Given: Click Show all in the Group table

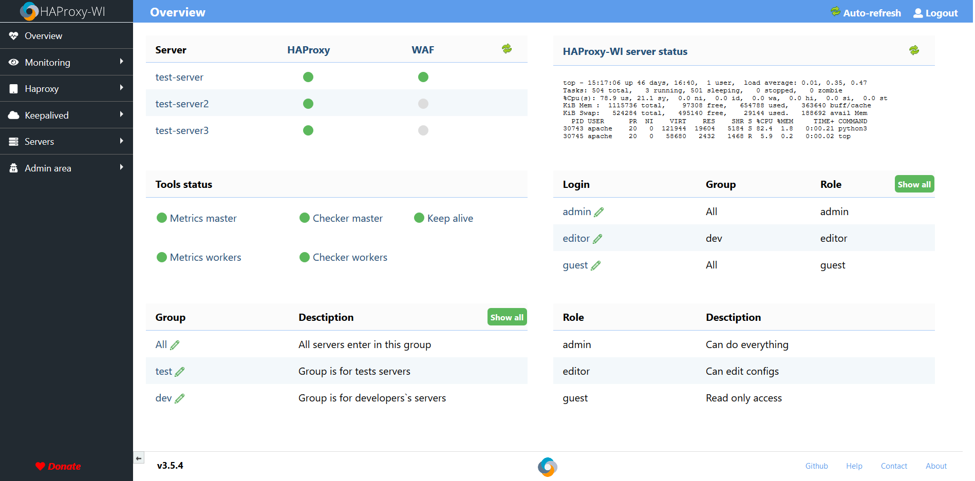Looking at the screenshot, I should (x=507, y=317).
